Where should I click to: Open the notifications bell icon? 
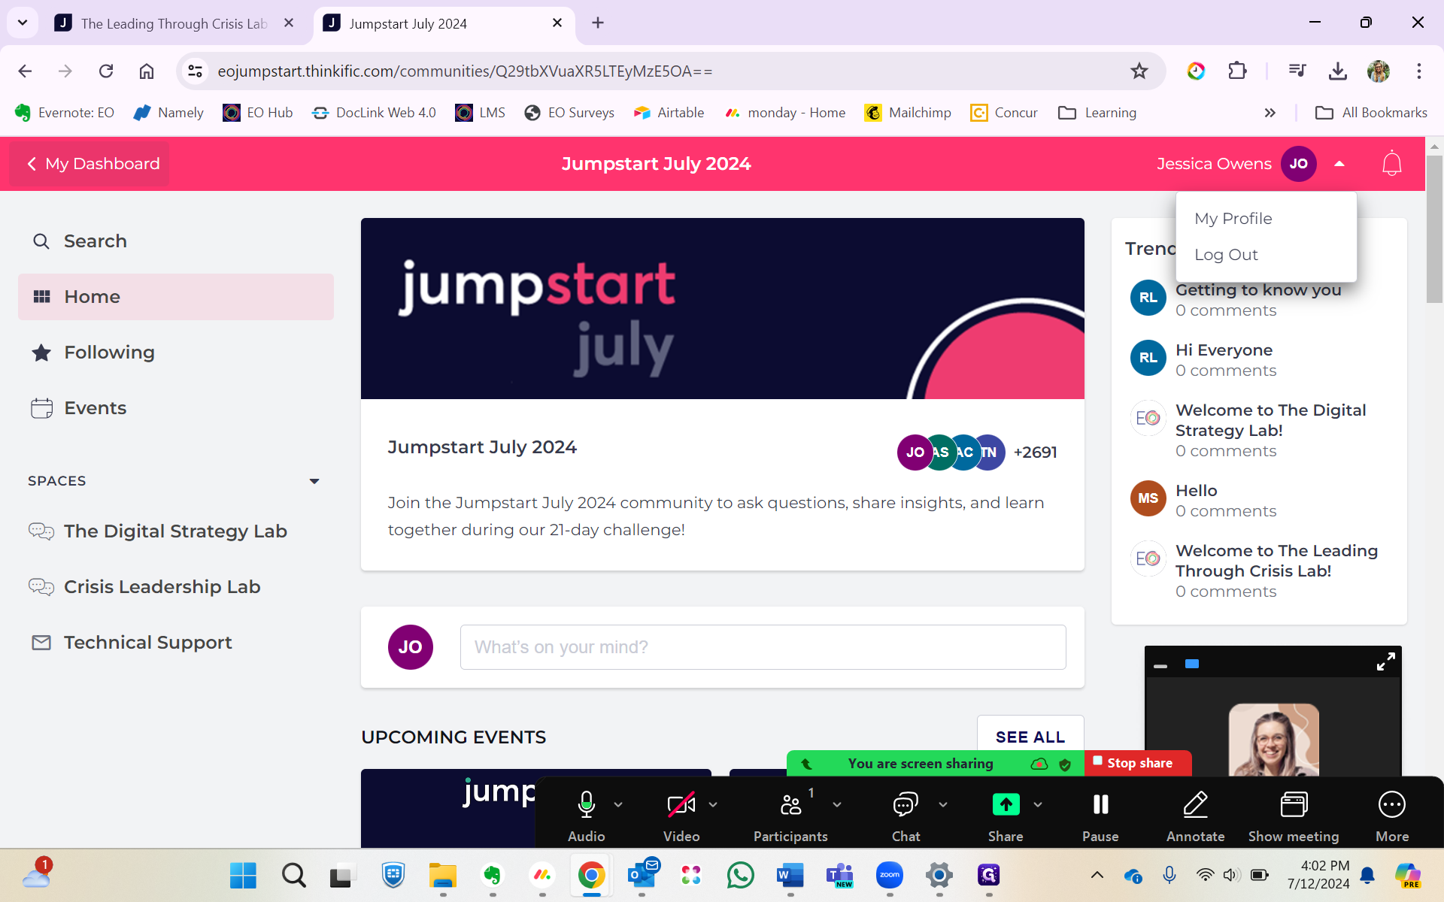pyautogui.click(x=1391, y=163)
